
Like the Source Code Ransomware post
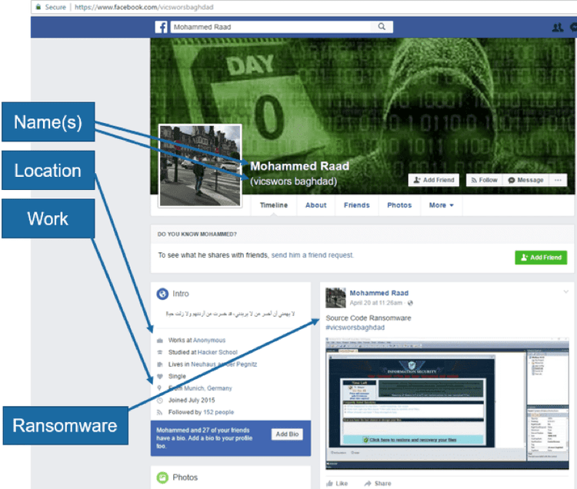click(x=336, y=483)
